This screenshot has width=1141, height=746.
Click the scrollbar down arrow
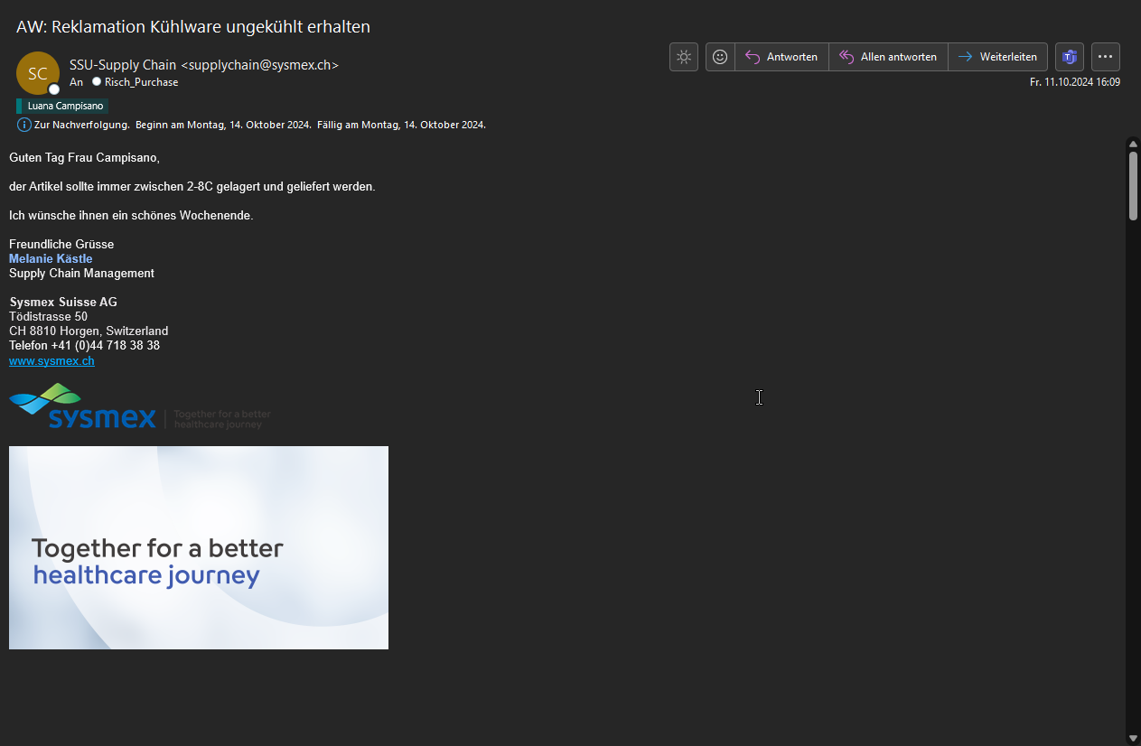point(1133,738)
